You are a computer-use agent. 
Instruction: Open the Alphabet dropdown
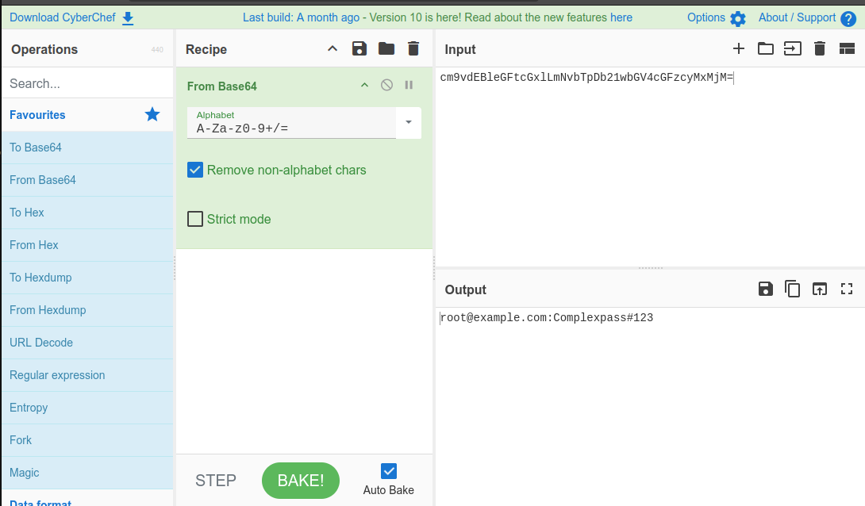pyautogui.click(x=408, y=123)
